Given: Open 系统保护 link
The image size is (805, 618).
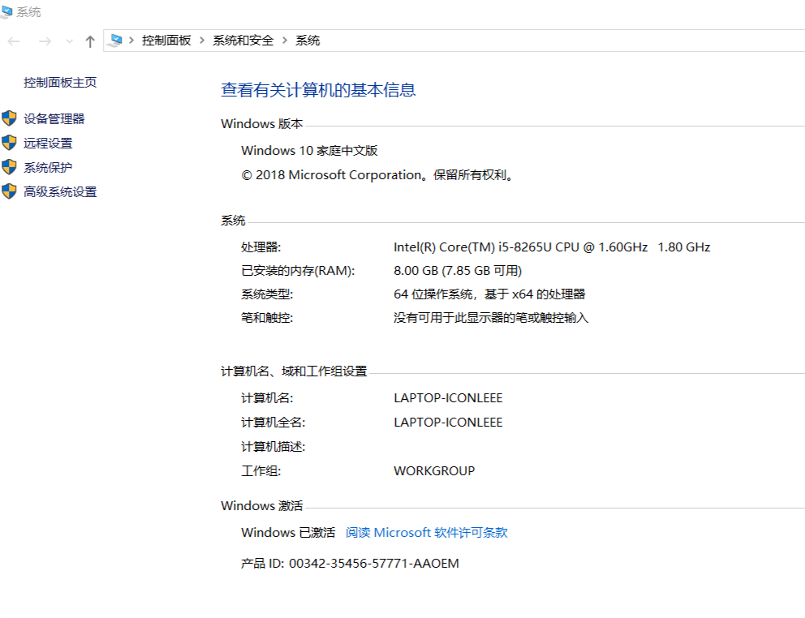Looking at the screenshot, I should point(48,167).
